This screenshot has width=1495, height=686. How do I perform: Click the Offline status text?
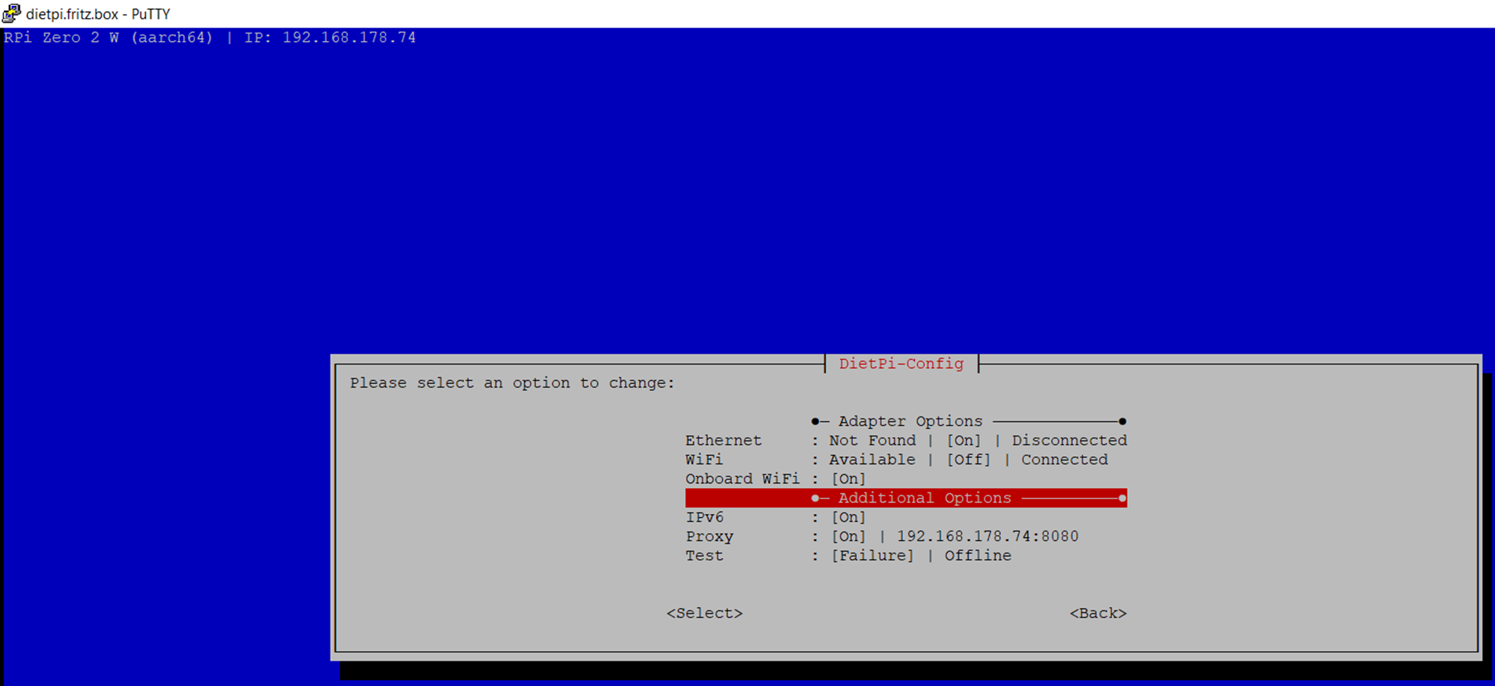(978, 556)
